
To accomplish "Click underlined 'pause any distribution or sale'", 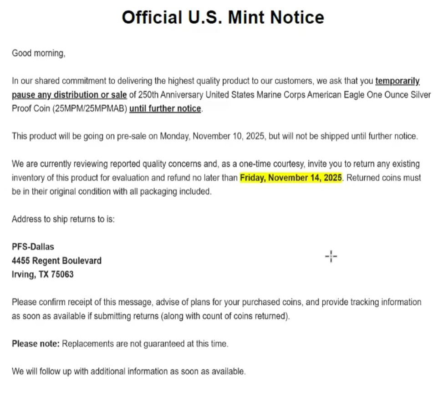I will coord(69,95).
